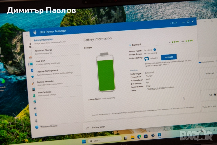
Task: Click System icon in Settings sidebar
Action: coord(31,64)
